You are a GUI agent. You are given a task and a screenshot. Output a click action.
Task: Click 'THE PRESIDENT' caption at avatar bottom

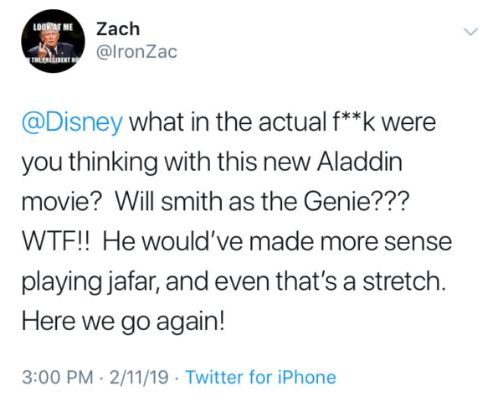pos(54,60)
